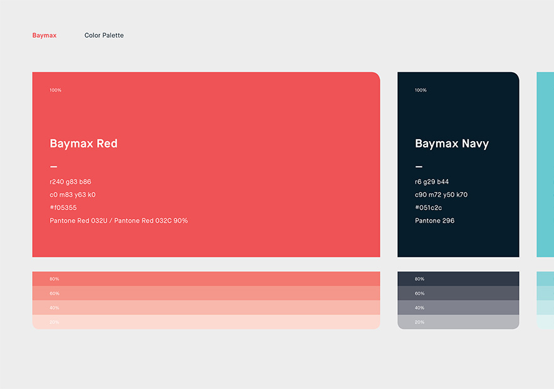Pick the 60% red tint swatch
554x389 pixels.
pyautogui.click(x=206, y=293)
